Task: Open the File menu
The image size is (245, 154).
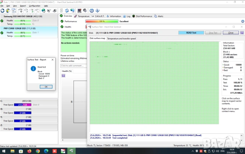Action: (2, 6)
